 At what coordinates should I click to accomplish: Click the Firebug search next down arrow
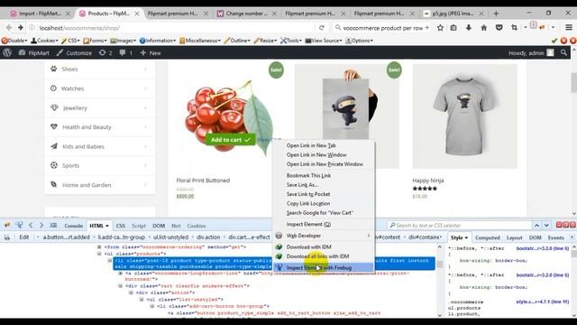(x=547, y=225)
